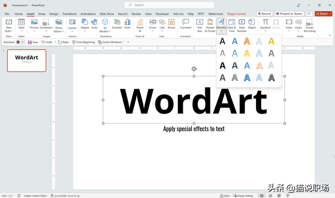Viewport: 335px width, 198px height.
Task: Insert a Chart
Action: click(127, 24)
